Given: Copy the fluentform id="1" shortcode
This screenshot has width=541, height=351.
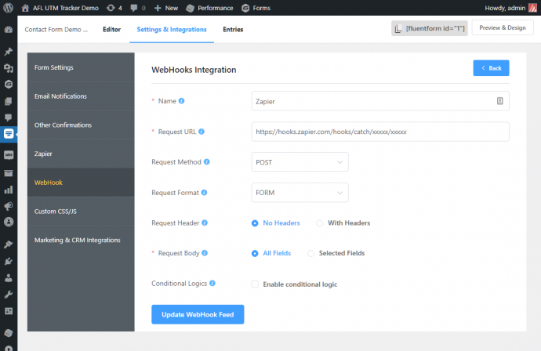Looking at the screenshot, I should pos(429,28).
